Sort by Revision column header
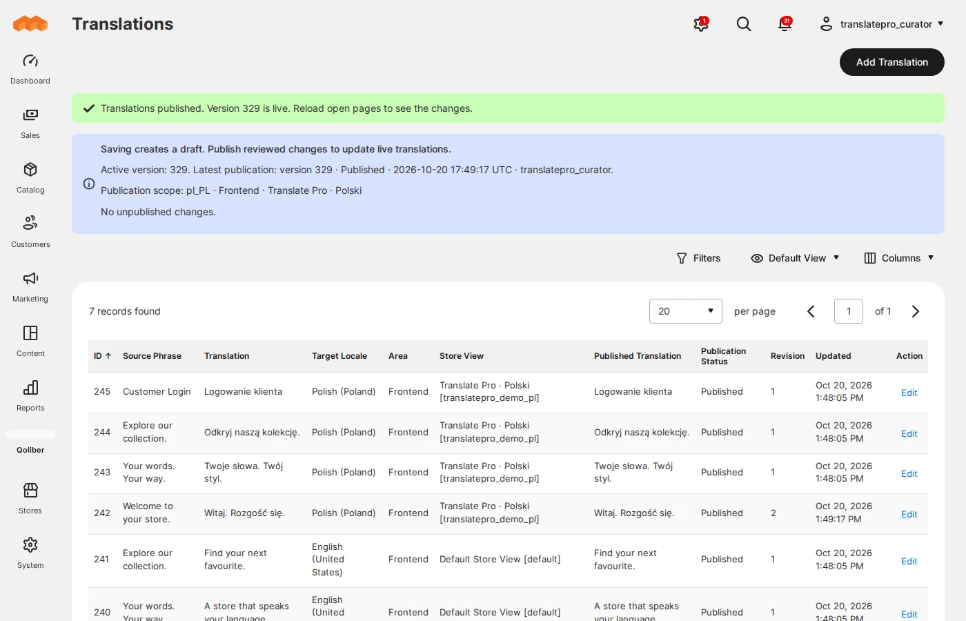This screenshot has width=966, height=621. 787,356
